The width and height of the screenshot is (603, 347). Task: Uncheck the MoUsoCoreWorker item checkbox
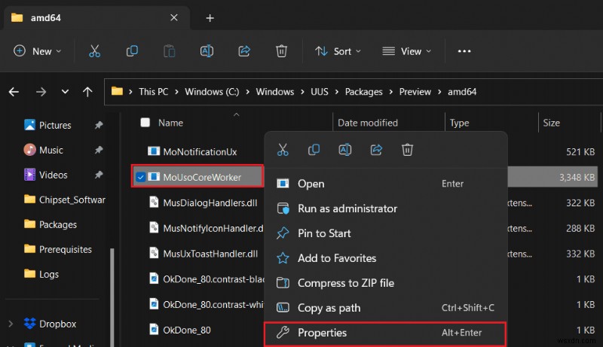140,177
